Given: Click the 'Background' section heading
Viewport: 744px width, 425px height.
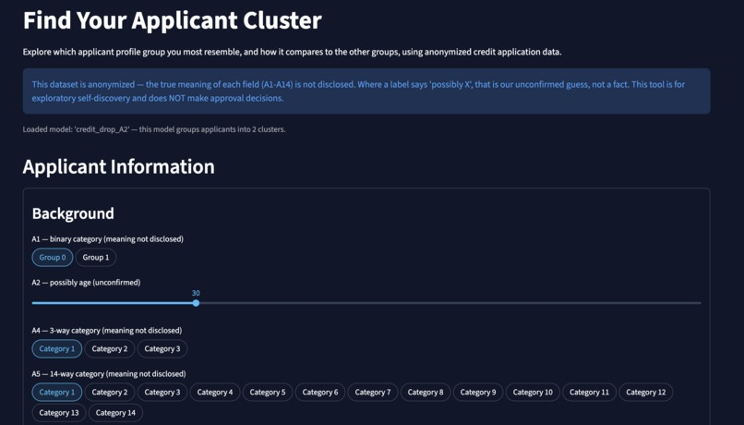Looking at the screenshot, I should point(73,213).
